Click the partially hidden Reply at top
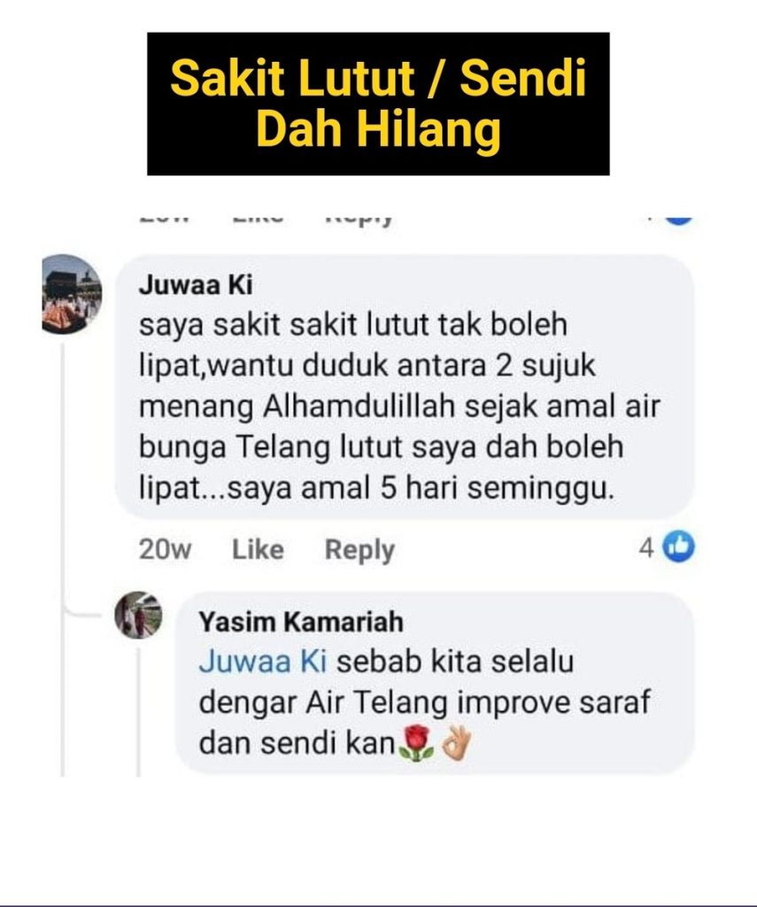 359,220
